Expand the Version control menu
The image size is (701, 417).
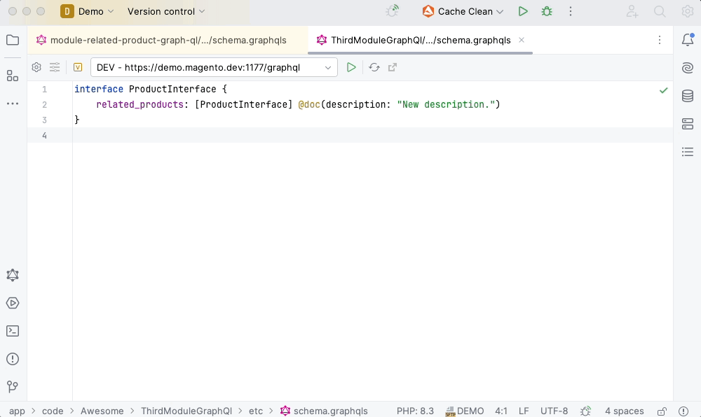point(166,12)
